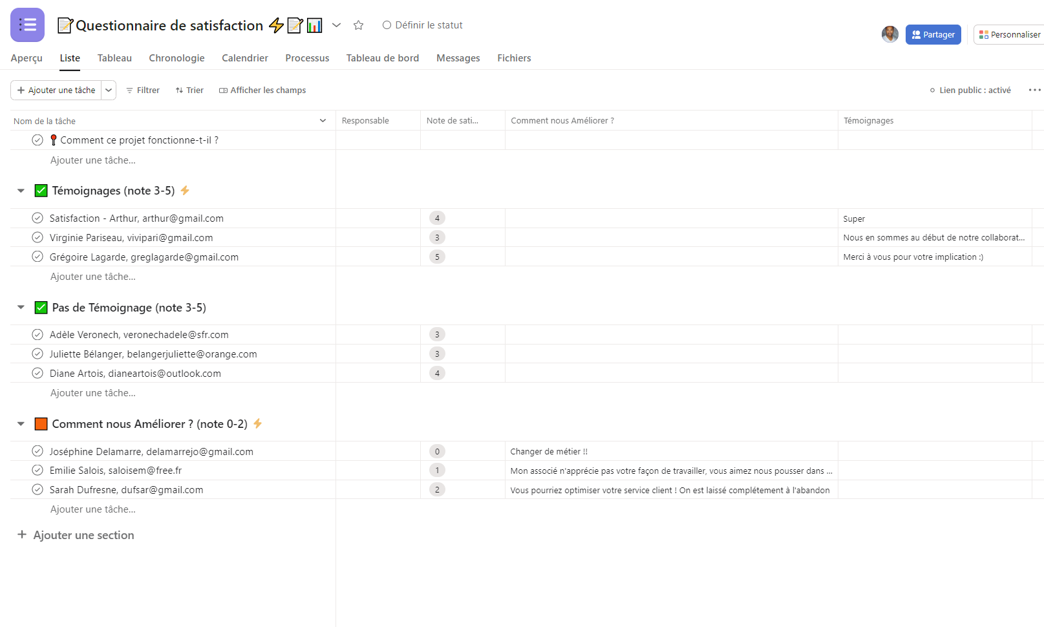The height and width of the screenshot is (627, 1044).
Task: Open the ellipsis options menu at top right
Action: click(1034, 90)
